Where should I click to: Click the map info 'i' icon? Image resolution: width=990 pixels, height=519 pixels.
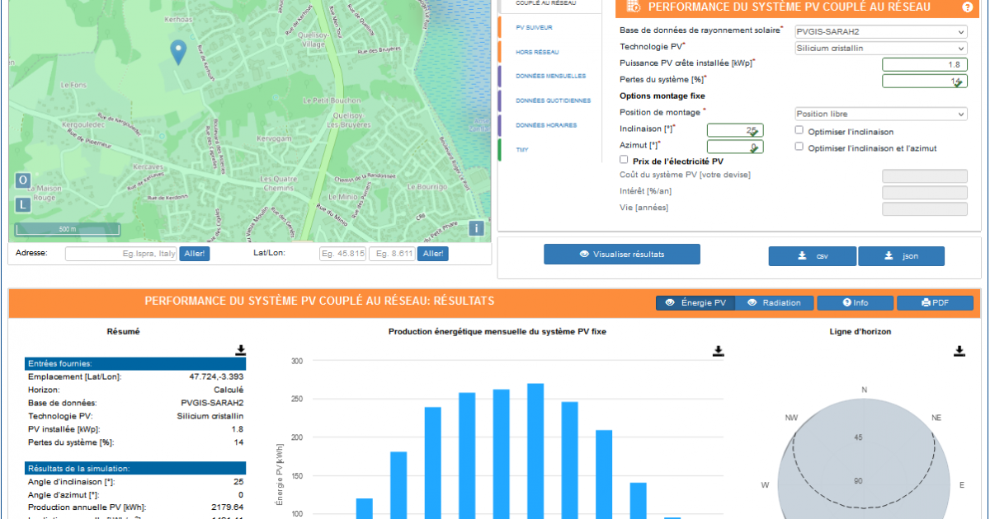coord(476,229)
